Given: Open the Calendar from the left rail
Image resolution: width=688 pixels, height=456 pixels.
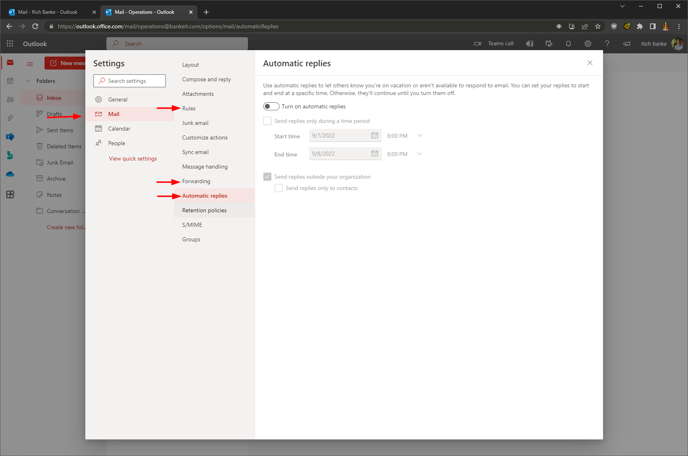Looking at the screenshot, I should (x=10, y=80).
